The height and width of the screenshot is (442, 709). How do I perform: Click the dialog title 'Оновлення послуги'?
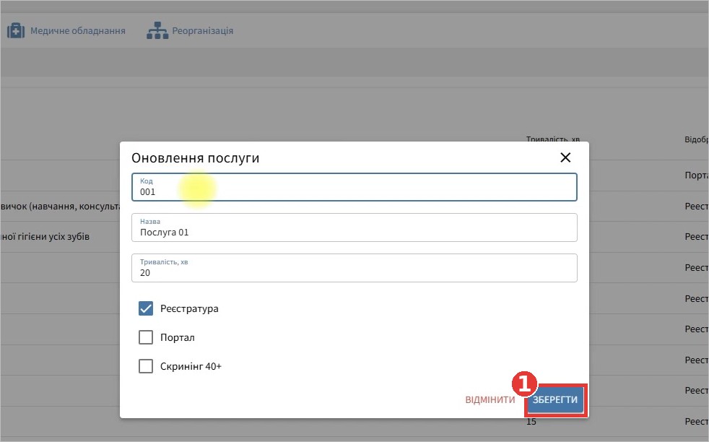point(196,158)
